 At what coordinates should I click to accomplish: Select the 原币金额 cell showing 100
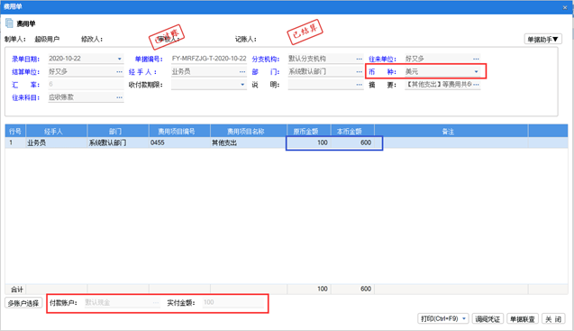[308, 143]
